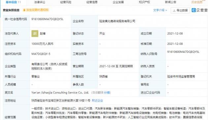Switch to the 法律诉讼 tab
The height and width of the screenshot is (120, 208).
40,2
